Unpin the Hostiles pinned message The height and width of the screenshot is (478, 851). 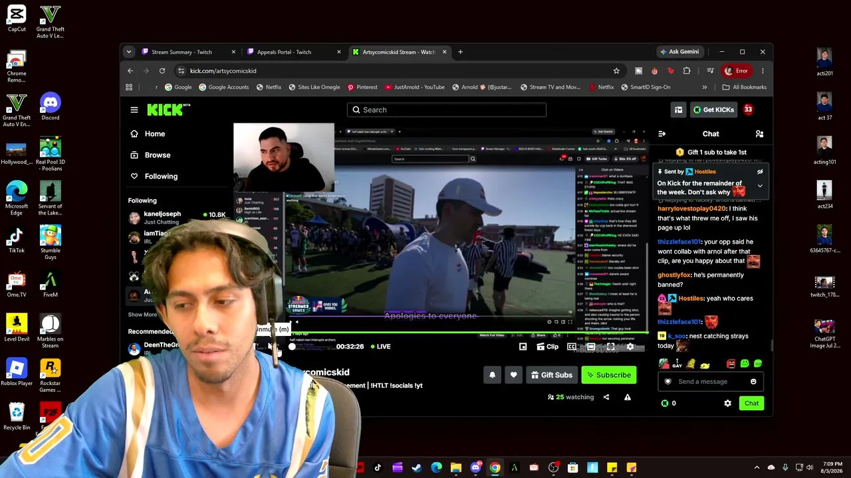(760, 172)
